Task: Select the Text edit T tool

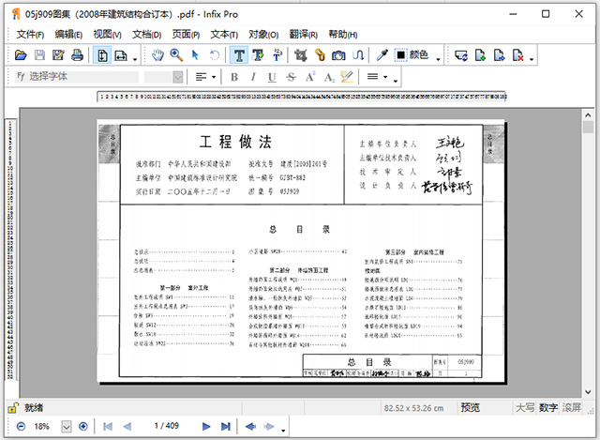Action: pos(239,55)
